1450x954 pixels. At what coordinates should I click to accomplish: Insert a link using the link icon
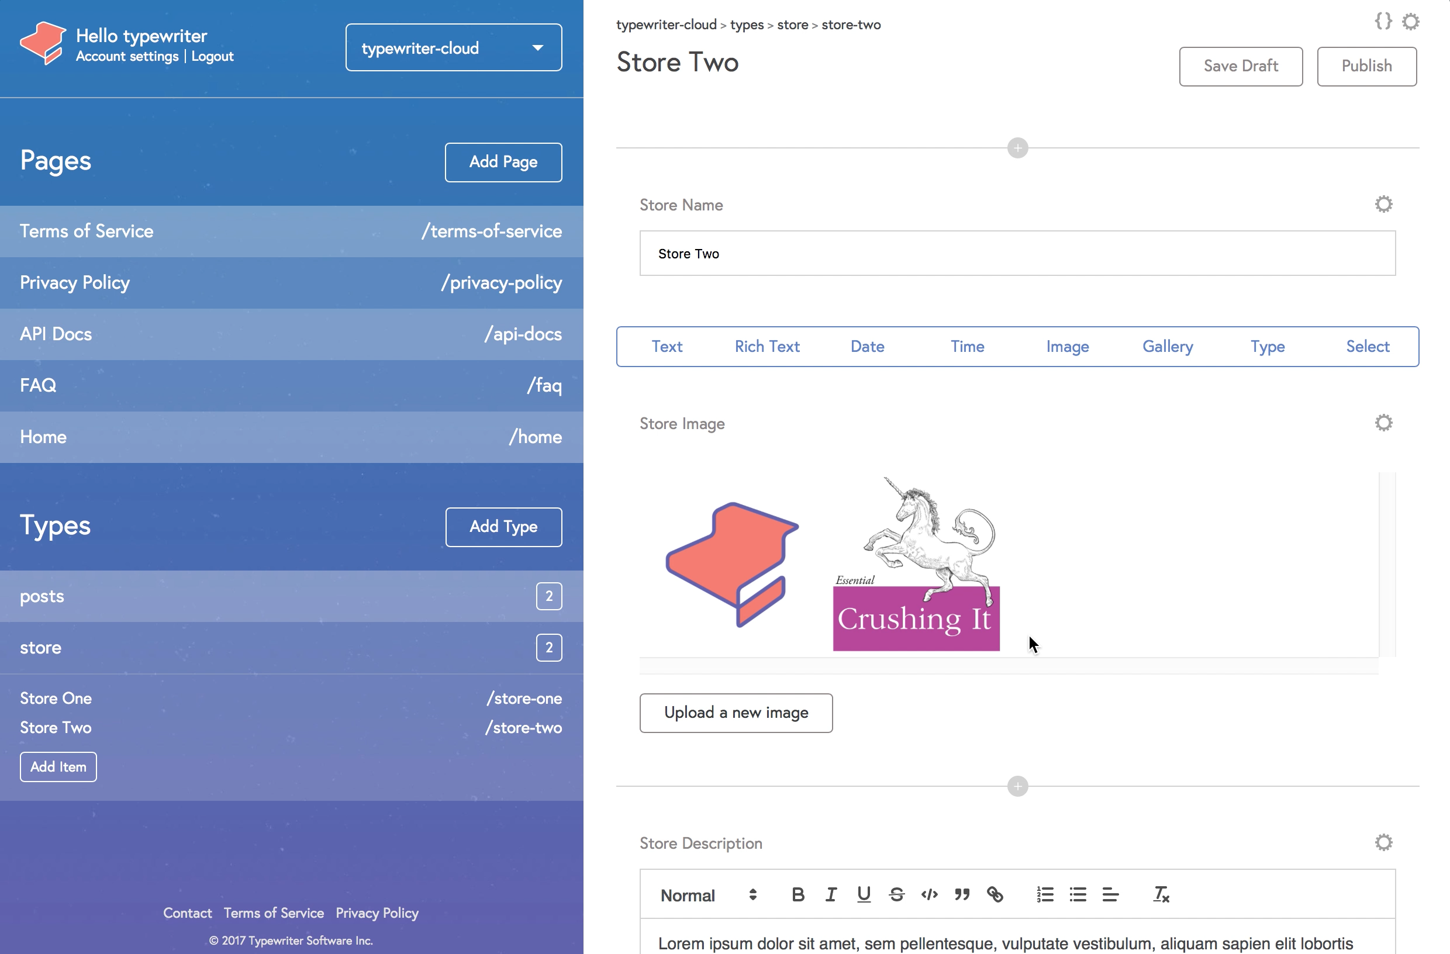[995, 894]
